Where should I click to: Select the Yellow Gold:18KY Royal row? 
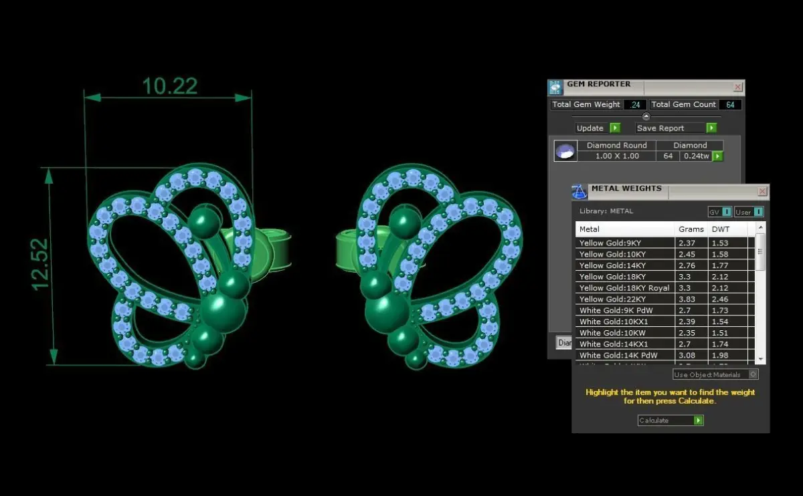[x=665, y=288]
